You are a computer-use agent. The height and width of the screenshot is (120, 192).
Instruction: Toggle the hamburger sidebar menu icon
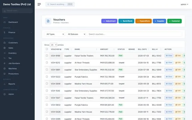point(39,4)
